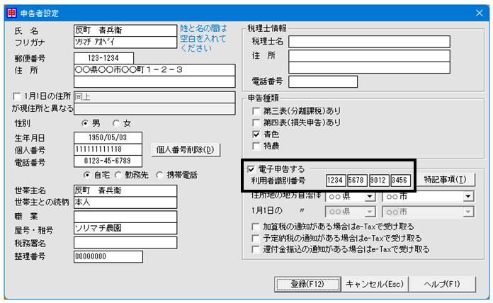Click the 登録(F12) button
This screenshot has height=303, width=493.
(x=307, y=285)
